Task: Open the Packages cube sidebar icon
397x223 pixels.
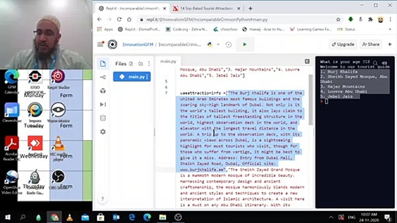Action: [x=103, y=91]
